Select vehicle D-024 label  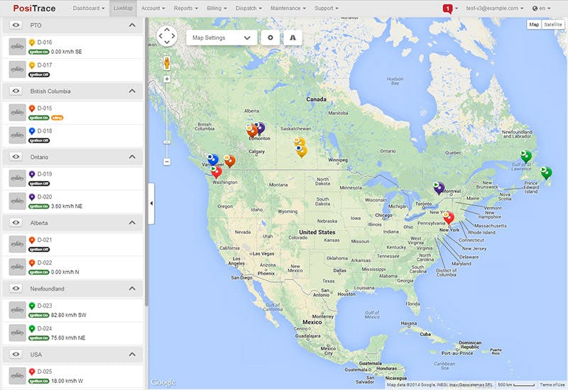pyautogui.click(x=45, y=328)
